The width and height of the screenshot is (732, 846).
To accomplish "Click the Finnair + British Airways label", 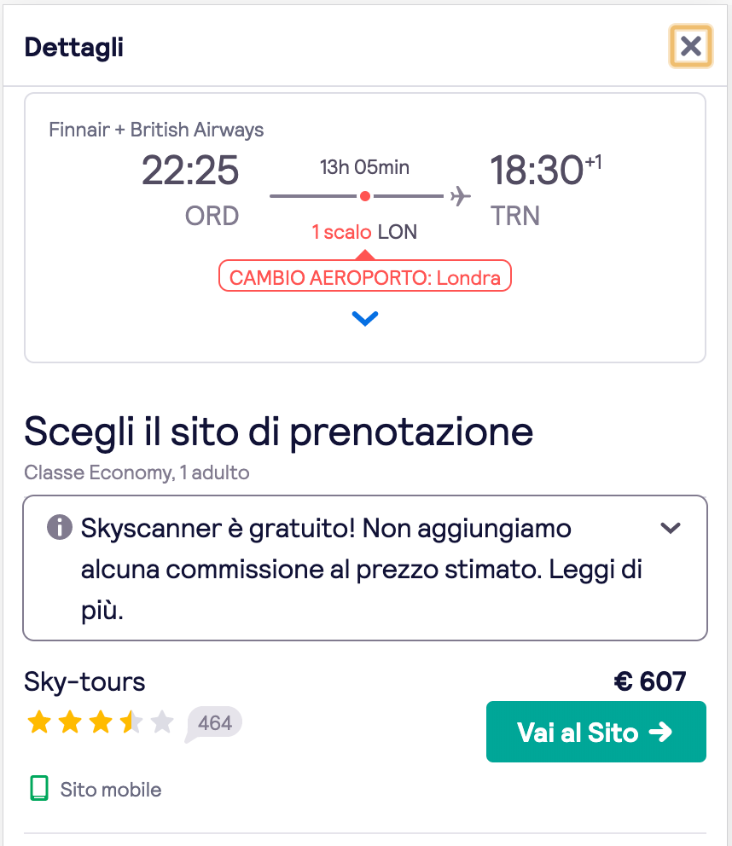I will click(x=156, y=130).
